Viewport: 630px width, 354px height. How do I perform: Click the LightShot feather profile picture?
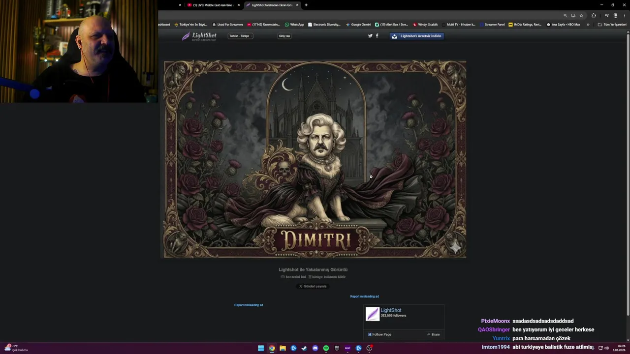click(373, 314)
